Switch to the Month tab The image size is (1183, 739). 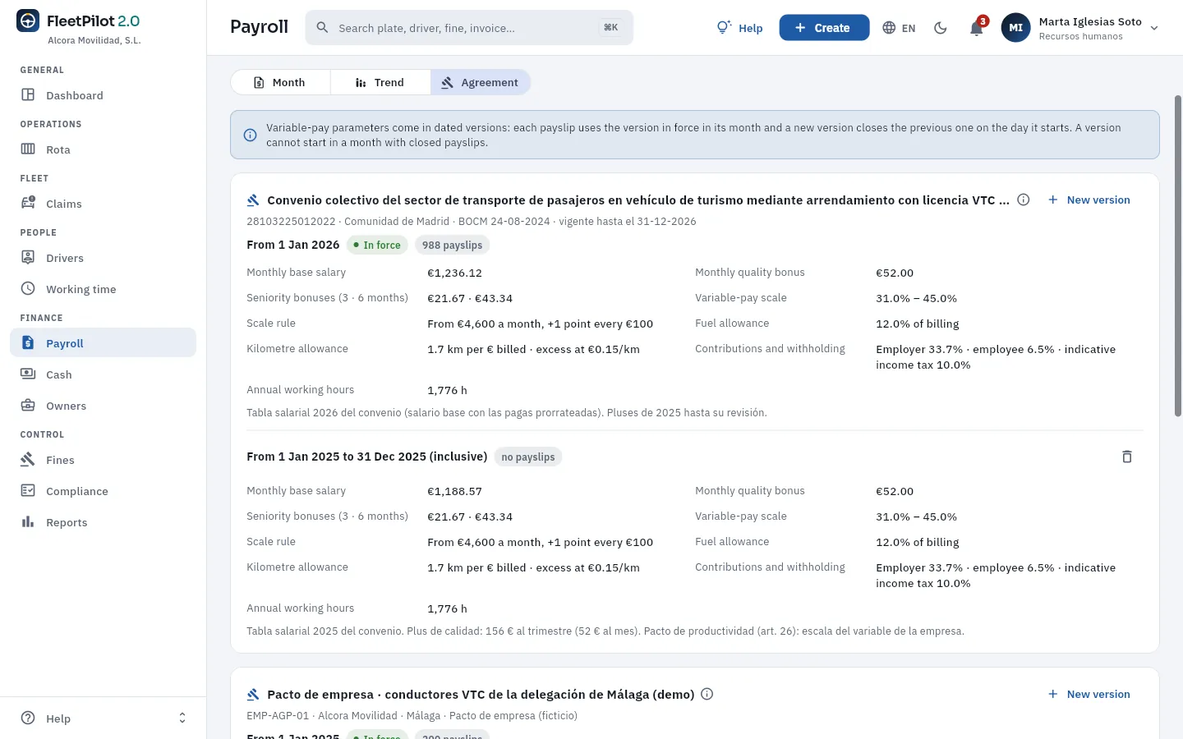pyautogui.click(x=280, y=82)
